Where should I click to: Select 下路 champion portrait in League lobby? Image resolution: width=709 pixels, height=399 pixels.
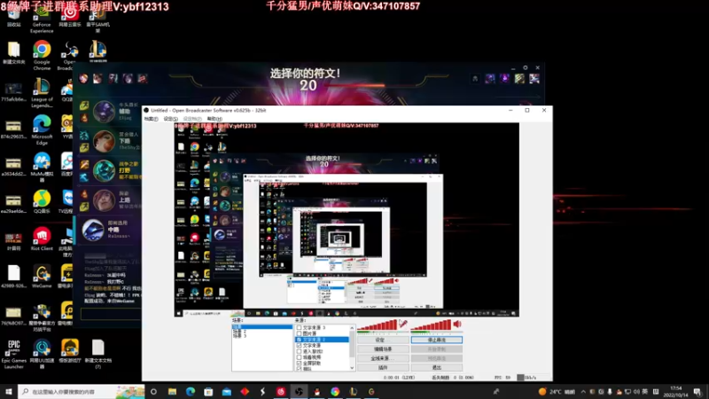104,141
